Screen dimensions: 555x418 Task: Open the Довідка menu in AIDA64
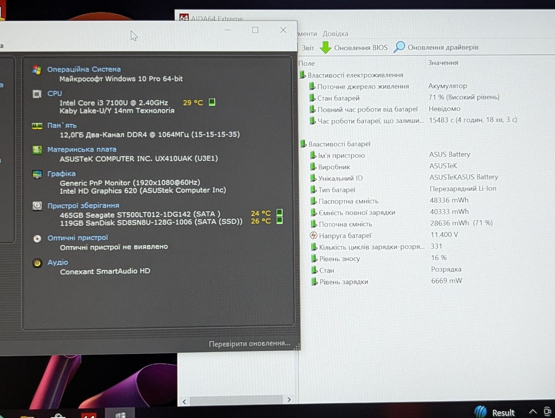click(x=335, y=34)
